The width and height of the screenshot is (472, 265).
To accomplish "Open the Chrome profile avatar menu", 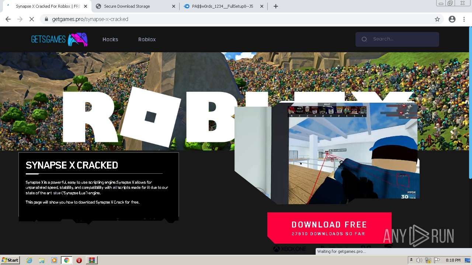I will click(452, 19).
